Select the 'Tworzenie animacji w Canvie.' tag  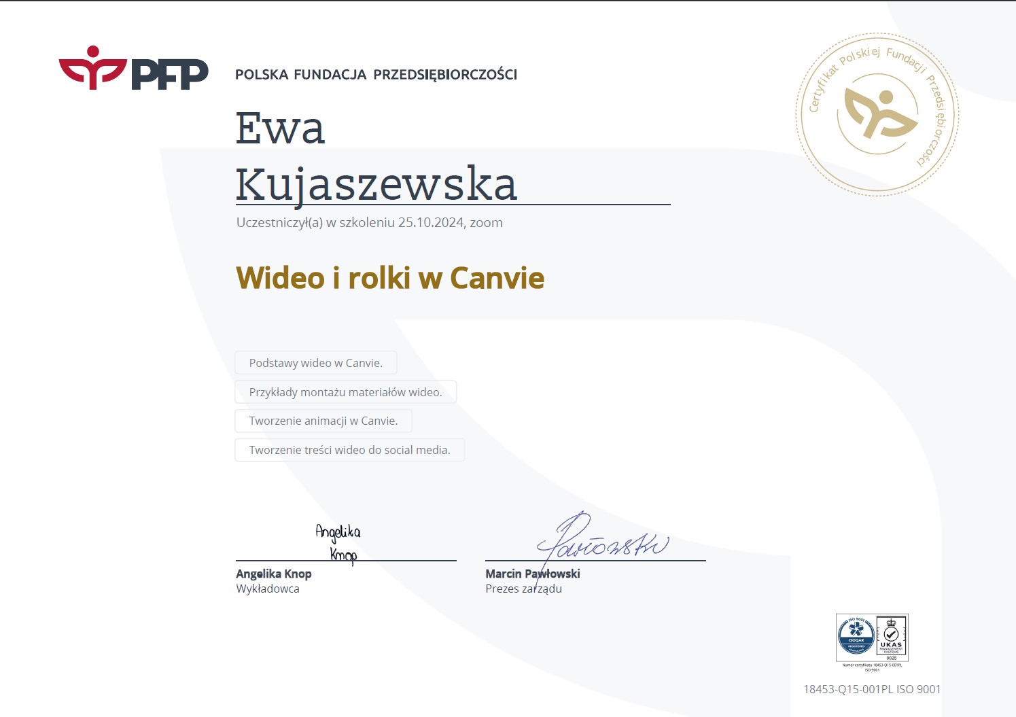tap(323, 421)
